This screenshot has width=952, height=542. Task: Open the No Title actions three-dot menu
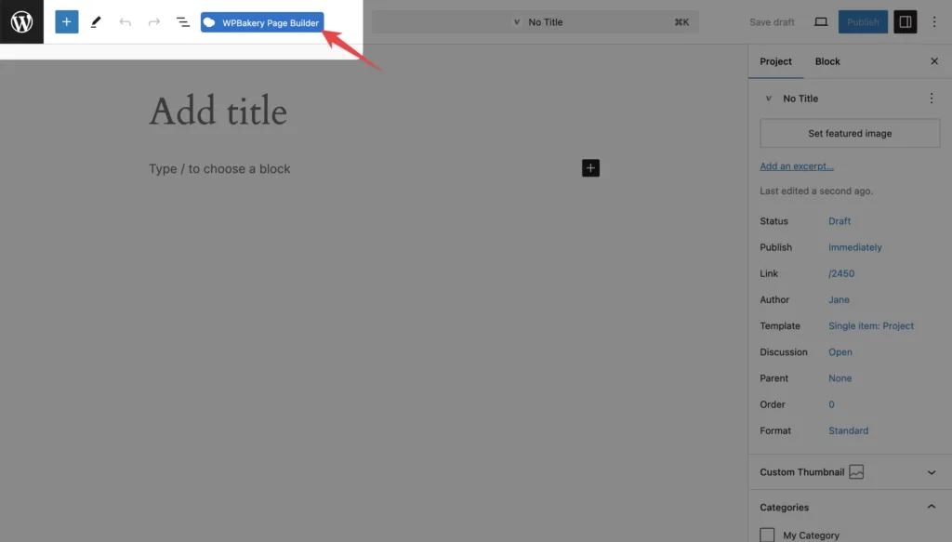(932, 99)
